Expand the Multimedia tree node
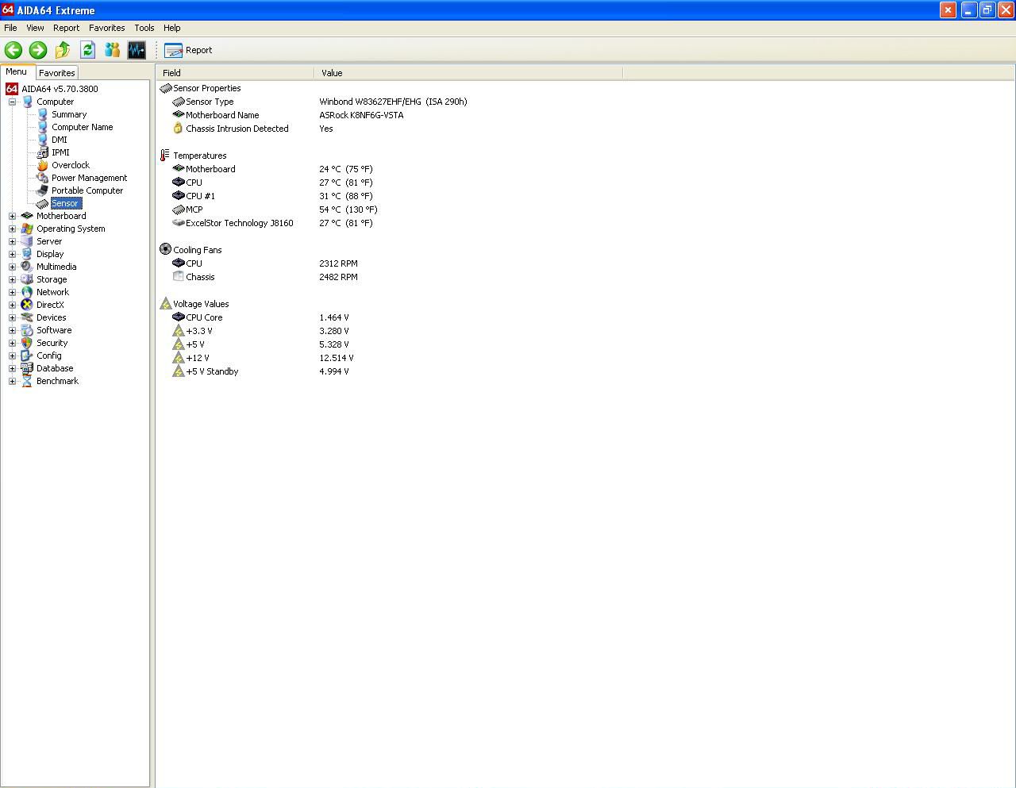Viewport: 1016px width, 788px height. pyautogui.click(x=12, y=267)
